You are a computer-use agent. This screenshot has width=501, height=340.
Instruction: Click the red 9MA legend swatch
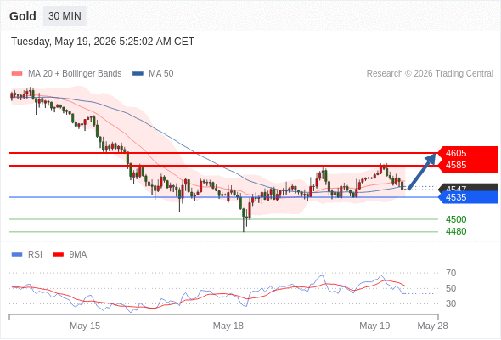[x=58, y=255]
